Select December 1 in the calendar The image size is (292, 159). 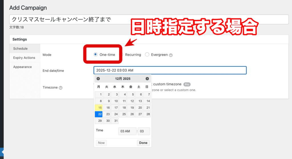[99, 95]
